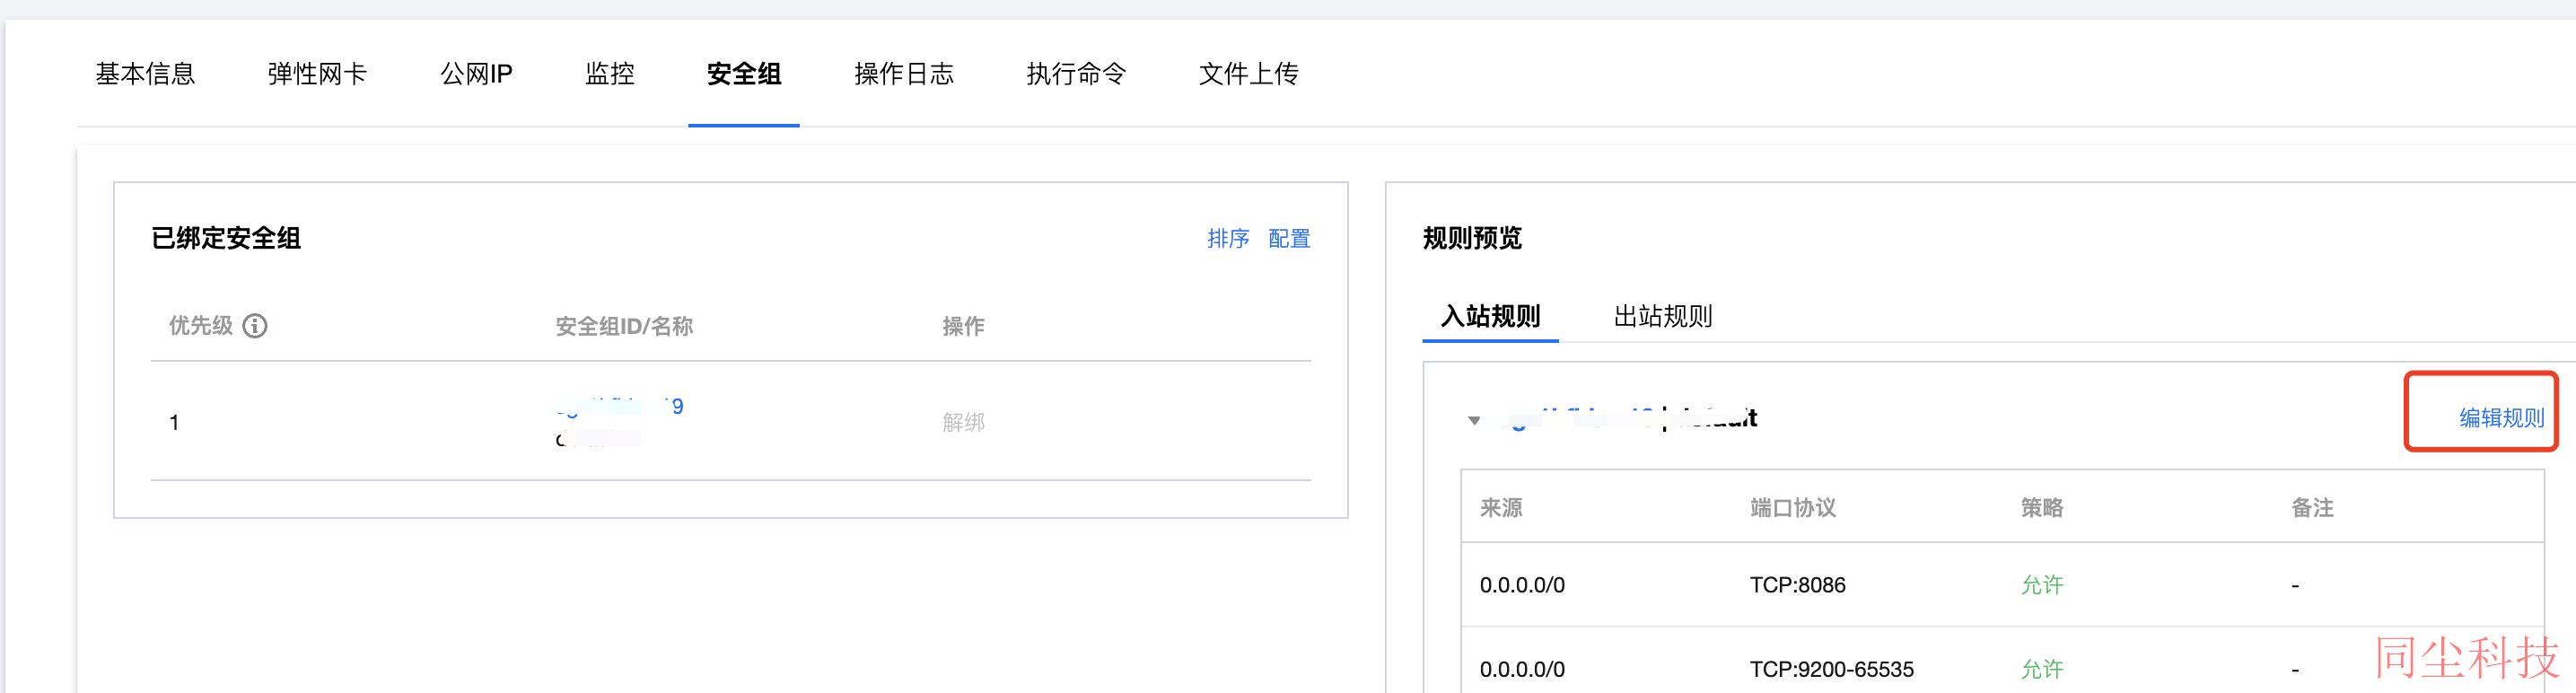2576x693 pixels.
Task: Click 允许 in the TCP:8086 row
Action: pos(2042,585)
